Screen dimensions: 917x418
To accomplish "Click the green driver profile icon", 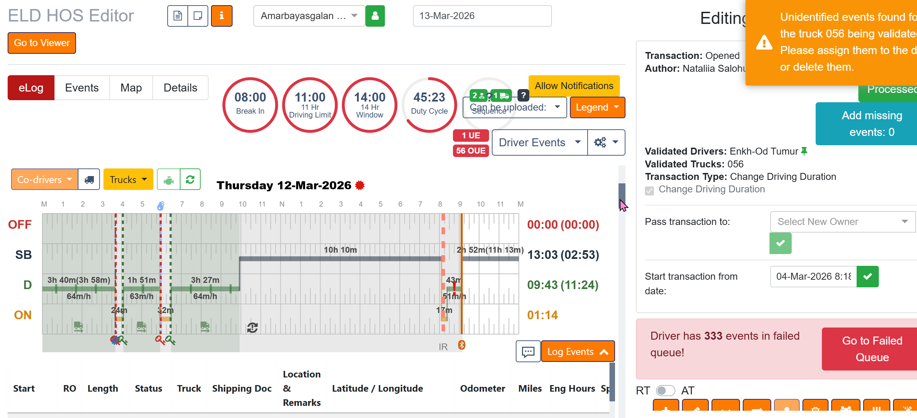I will coord(375,16).
